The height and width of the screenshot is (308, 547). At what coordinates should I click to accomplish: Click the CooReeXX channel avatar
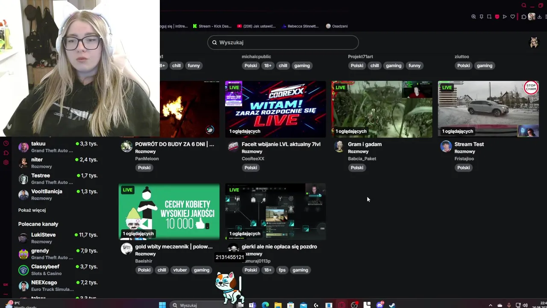click(x=233, y=146)
